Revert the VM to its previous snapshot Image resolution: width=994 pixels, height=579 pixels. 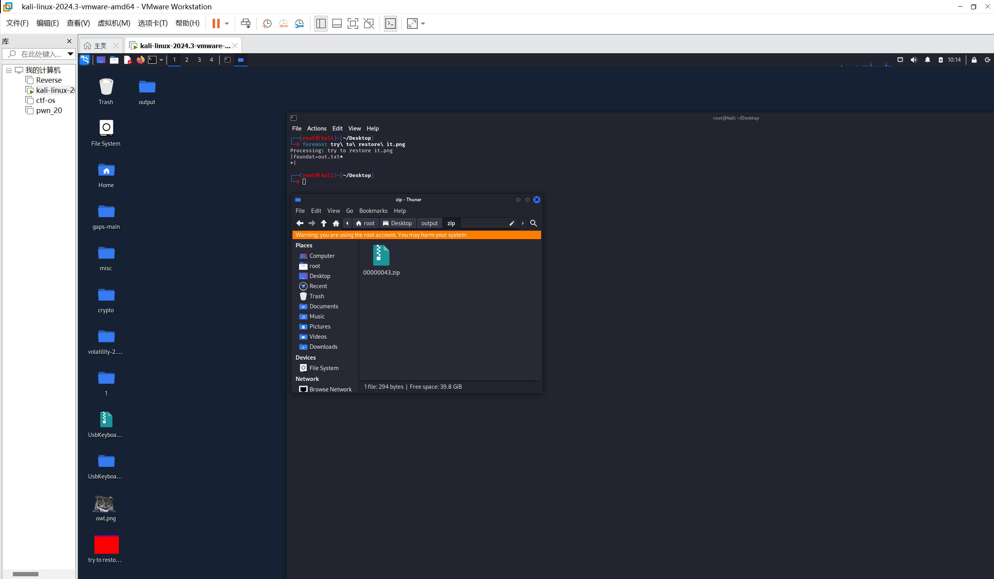click(x=283, y=23)
